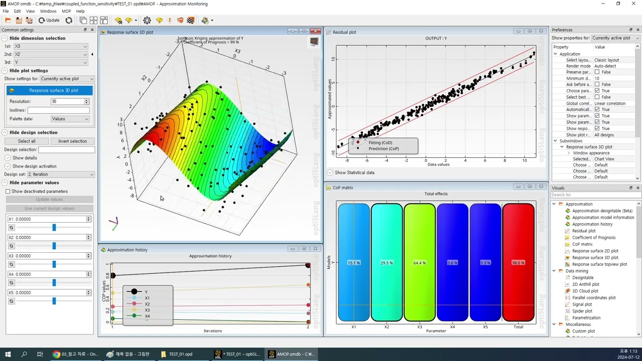Collapse the Application tree node in Preferences

point(556,54)
